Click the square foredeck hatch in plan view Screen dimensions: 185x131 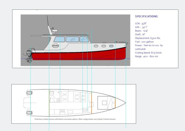pyautogui.click(x=104, y=103)
